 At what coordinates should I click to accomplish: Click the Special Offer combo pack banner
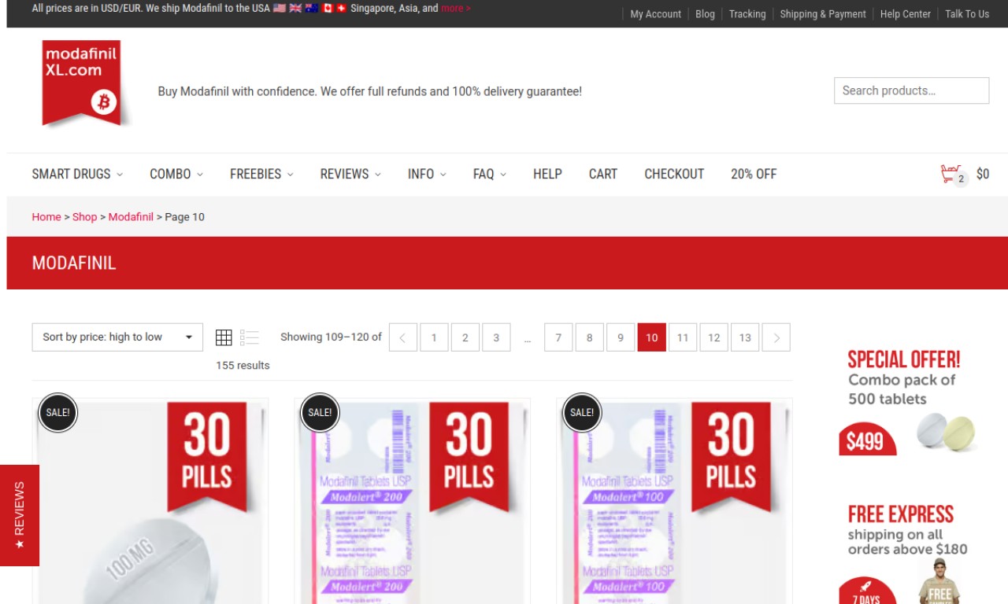pos(908,402)
